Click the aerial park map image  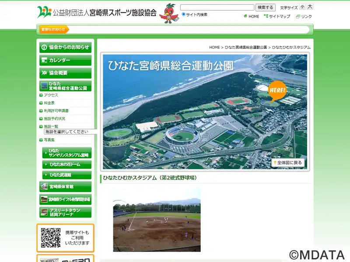[x=205, y=112]
